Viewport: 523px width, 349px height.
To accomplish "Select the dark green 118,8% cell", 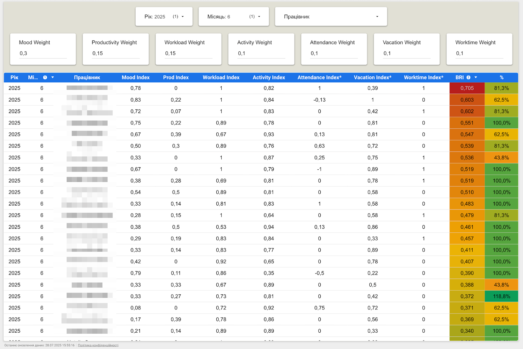I will [x=501, y=296].
